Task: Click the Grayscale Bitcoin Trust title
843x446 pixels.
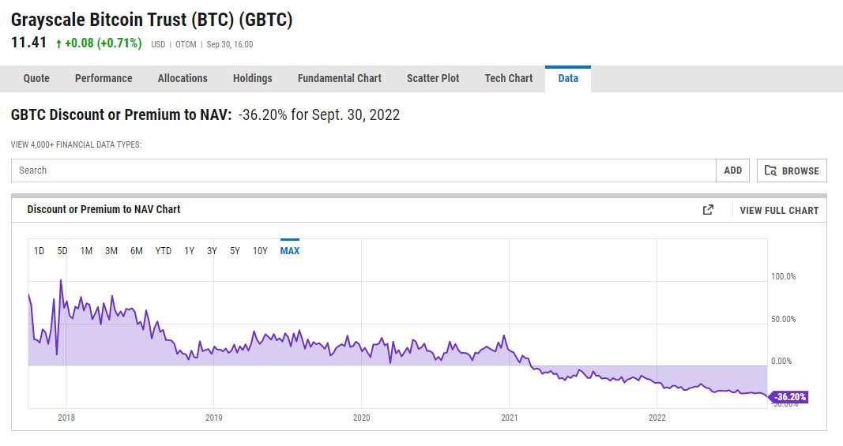Action: pyautogui.click(x=152, y=21)
